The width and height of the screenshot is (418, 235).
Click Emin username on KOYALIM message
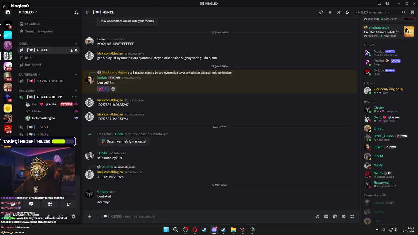pyautogui.click(x=101, y=39)
